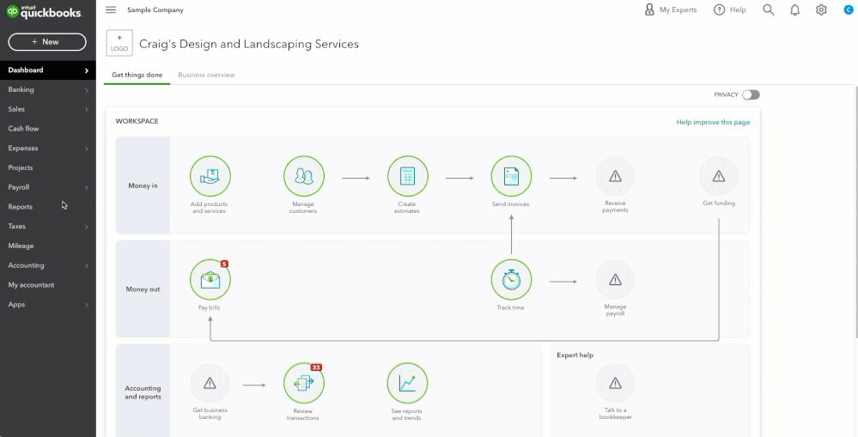Open the Pay bills icon

pyautogui.click(x=210, y=280)
